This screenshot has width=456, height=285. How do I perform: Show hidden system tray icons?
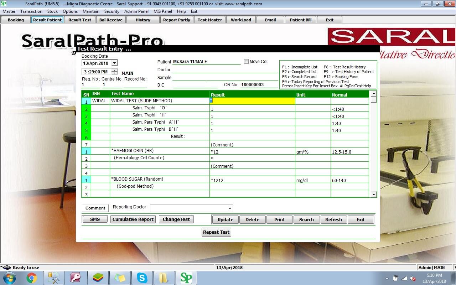[387, 278]
